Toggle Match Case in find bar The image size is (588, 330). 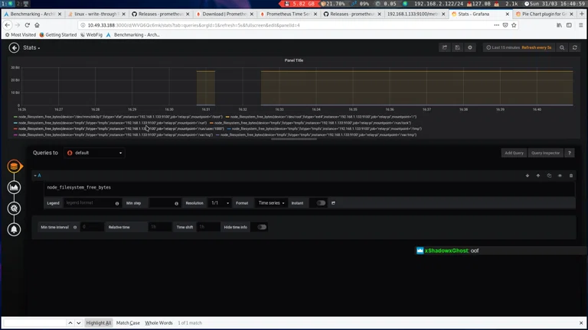[x=128, y=323]
